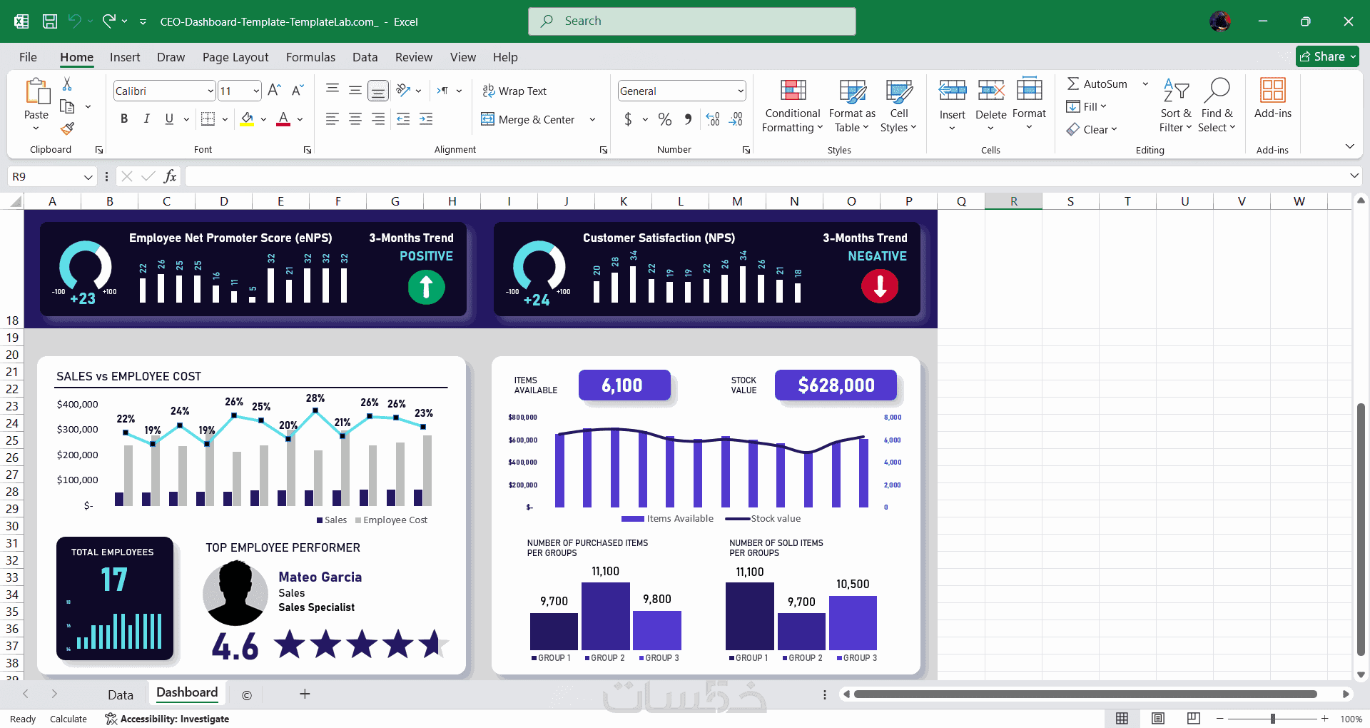
Task: Click the user account avatar
Action: 1220,21
